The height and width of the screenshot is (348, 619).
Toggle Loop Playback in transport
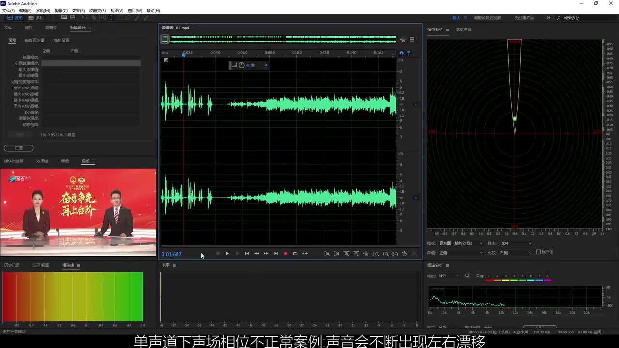pos(295,254)
